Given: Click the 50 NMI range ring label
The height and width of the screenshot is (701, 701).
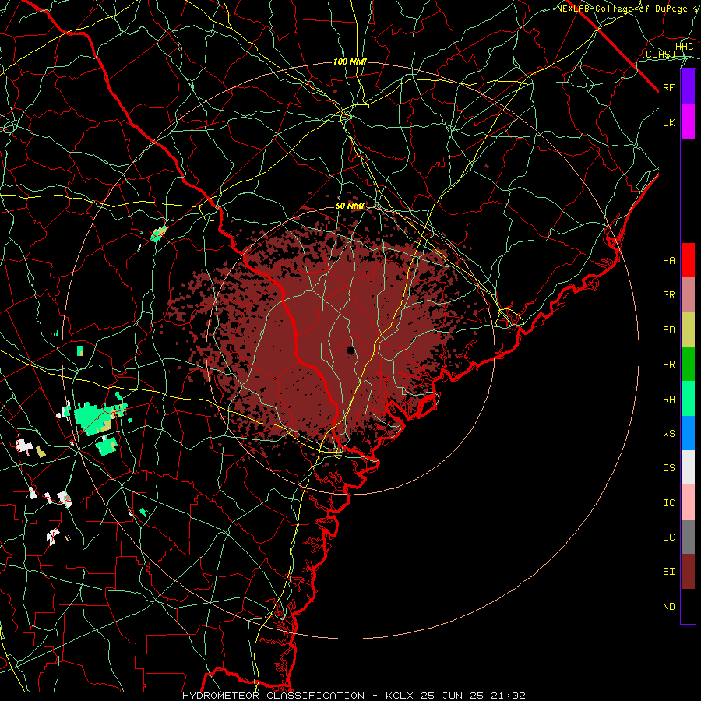Looking at the screenshot, I should 350,206.
